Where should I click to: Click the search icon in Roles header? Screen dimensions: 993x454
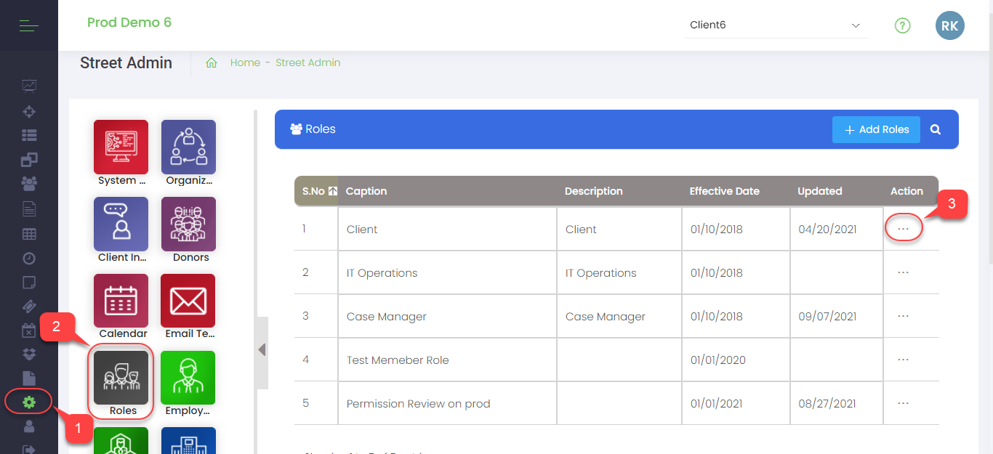[x=936, y=129]
